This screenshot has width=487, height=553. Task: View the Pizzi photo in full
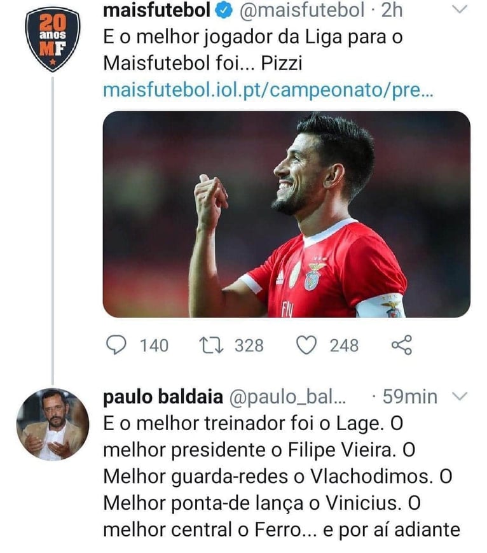click(x=286, y=214)
